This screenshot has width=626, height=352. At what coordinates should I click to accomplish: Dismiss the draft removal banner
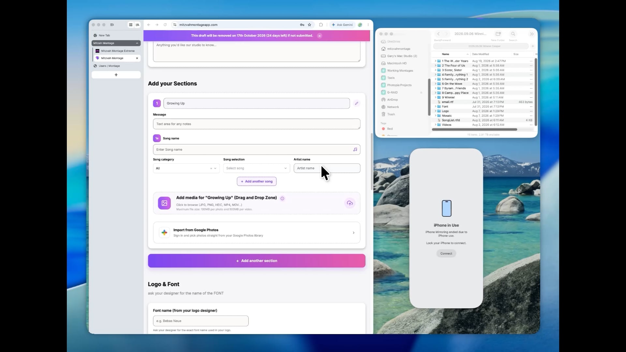pyautogui.click(x=320, y=36)
